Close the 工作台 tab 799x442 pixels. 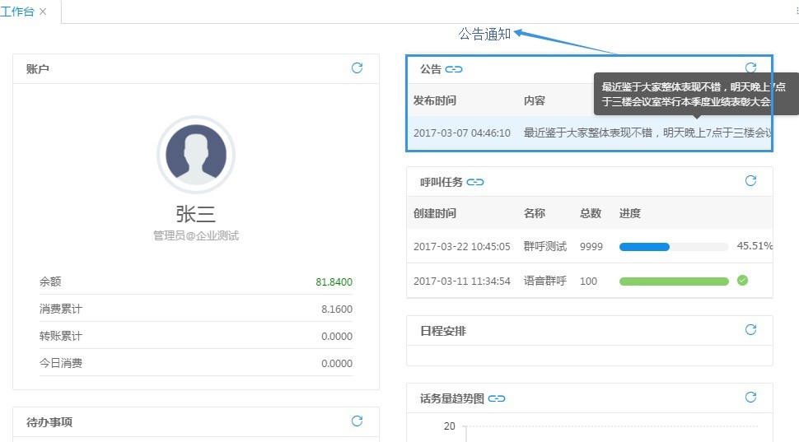(x=43, y=12)
